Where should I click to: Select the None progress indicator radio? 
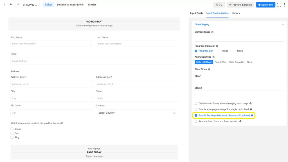pyautogui.click(x=234, y=51)
